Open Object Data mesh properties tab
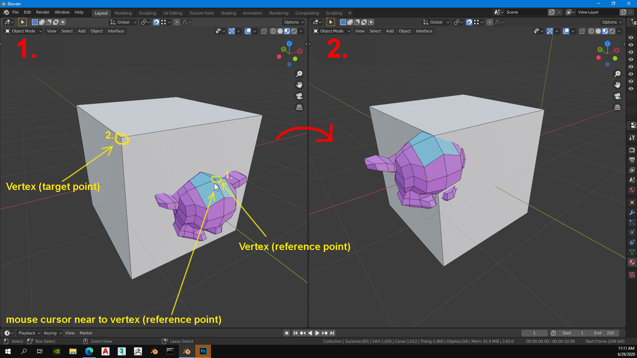637x358 pixels. [x=632, y=252]
